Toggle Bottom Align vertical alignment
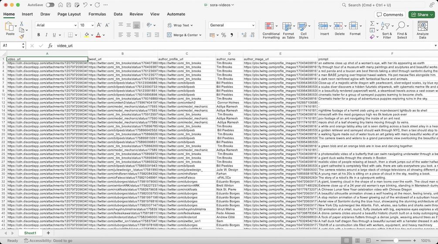This screenshot has width=438, height=244. (x=136, y=25)
